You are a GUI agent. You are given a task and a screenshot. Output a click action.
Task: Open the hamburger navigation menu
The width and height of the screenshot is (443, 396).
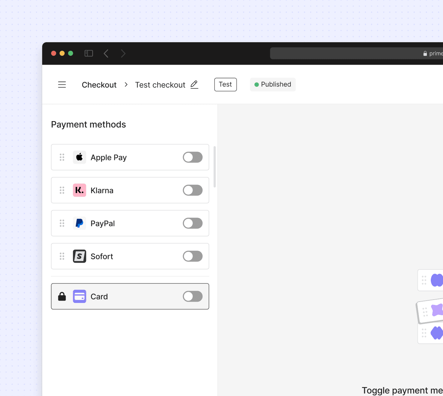(62, 85)
